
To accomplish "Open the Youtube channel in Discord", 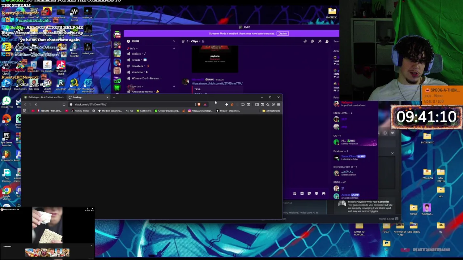I will pos(150,72).
